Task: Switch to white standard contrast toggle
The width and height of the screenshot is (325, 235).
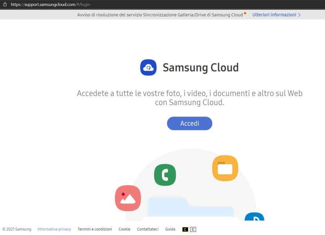Action: point(193,229)
